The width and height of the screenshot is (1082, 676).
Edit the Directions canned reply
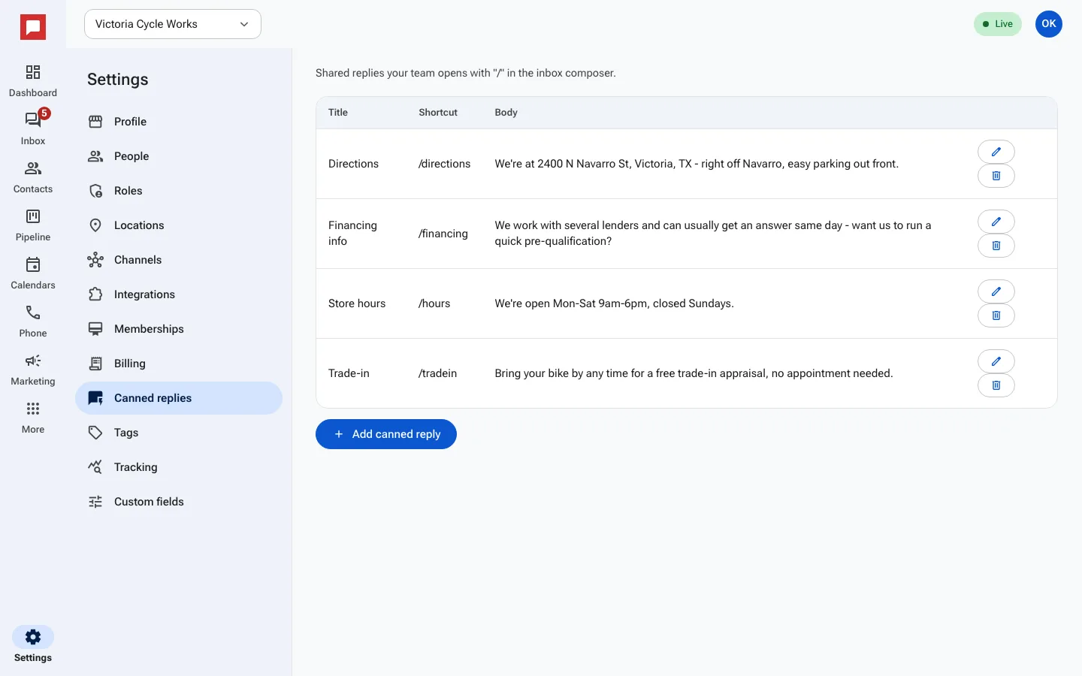coord(996,152)
